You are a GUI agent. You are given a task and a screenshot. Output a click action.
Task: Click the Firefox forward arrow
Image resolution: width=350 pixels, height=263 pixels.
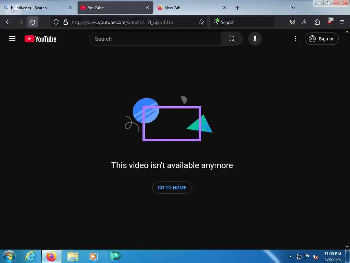tap(21, 22)
